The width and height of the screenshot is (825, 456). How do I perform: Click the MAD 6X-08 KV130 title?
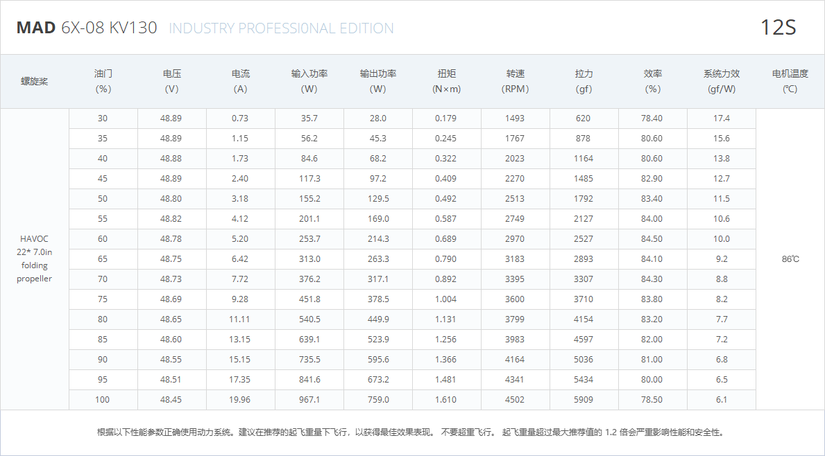(87, 27)
